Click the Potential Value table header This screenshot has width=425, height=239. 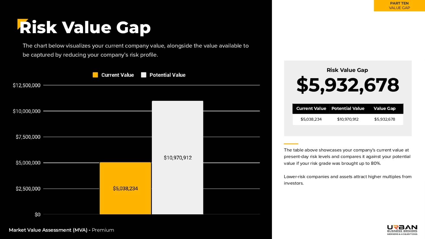click(x=348, y=108)
